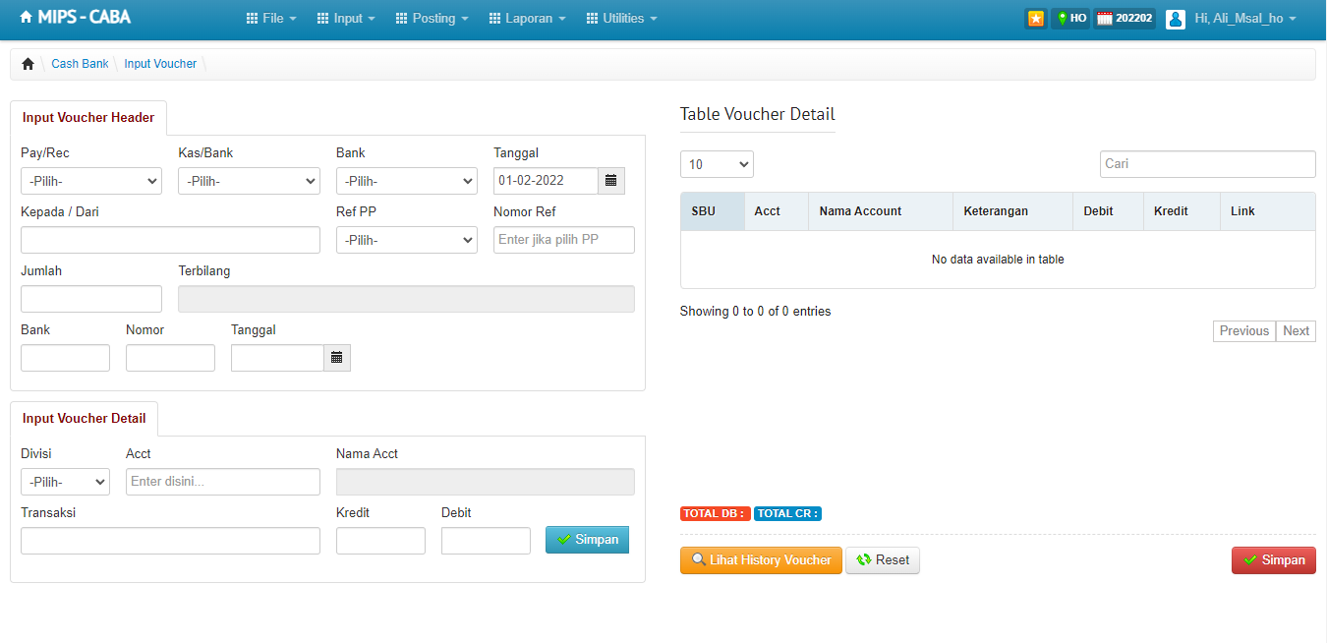Click the home icon in breadcrumb

point(28,64)
